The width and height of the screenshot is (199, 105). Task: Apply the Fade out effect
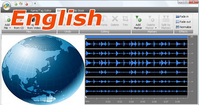(x=183, y=22)
